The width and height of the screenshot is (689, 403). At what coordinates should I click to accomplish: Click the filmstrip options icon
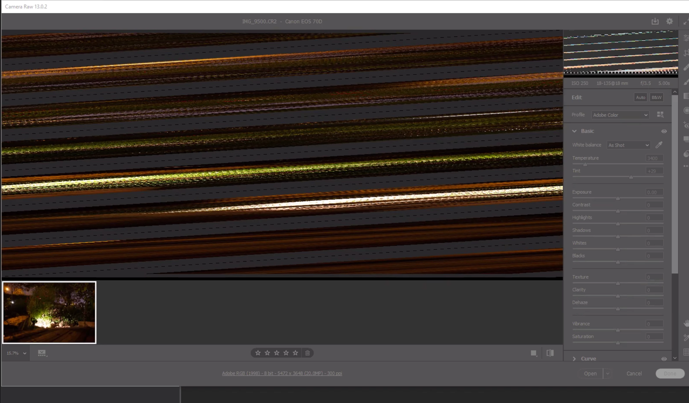[x=42, y=353]
